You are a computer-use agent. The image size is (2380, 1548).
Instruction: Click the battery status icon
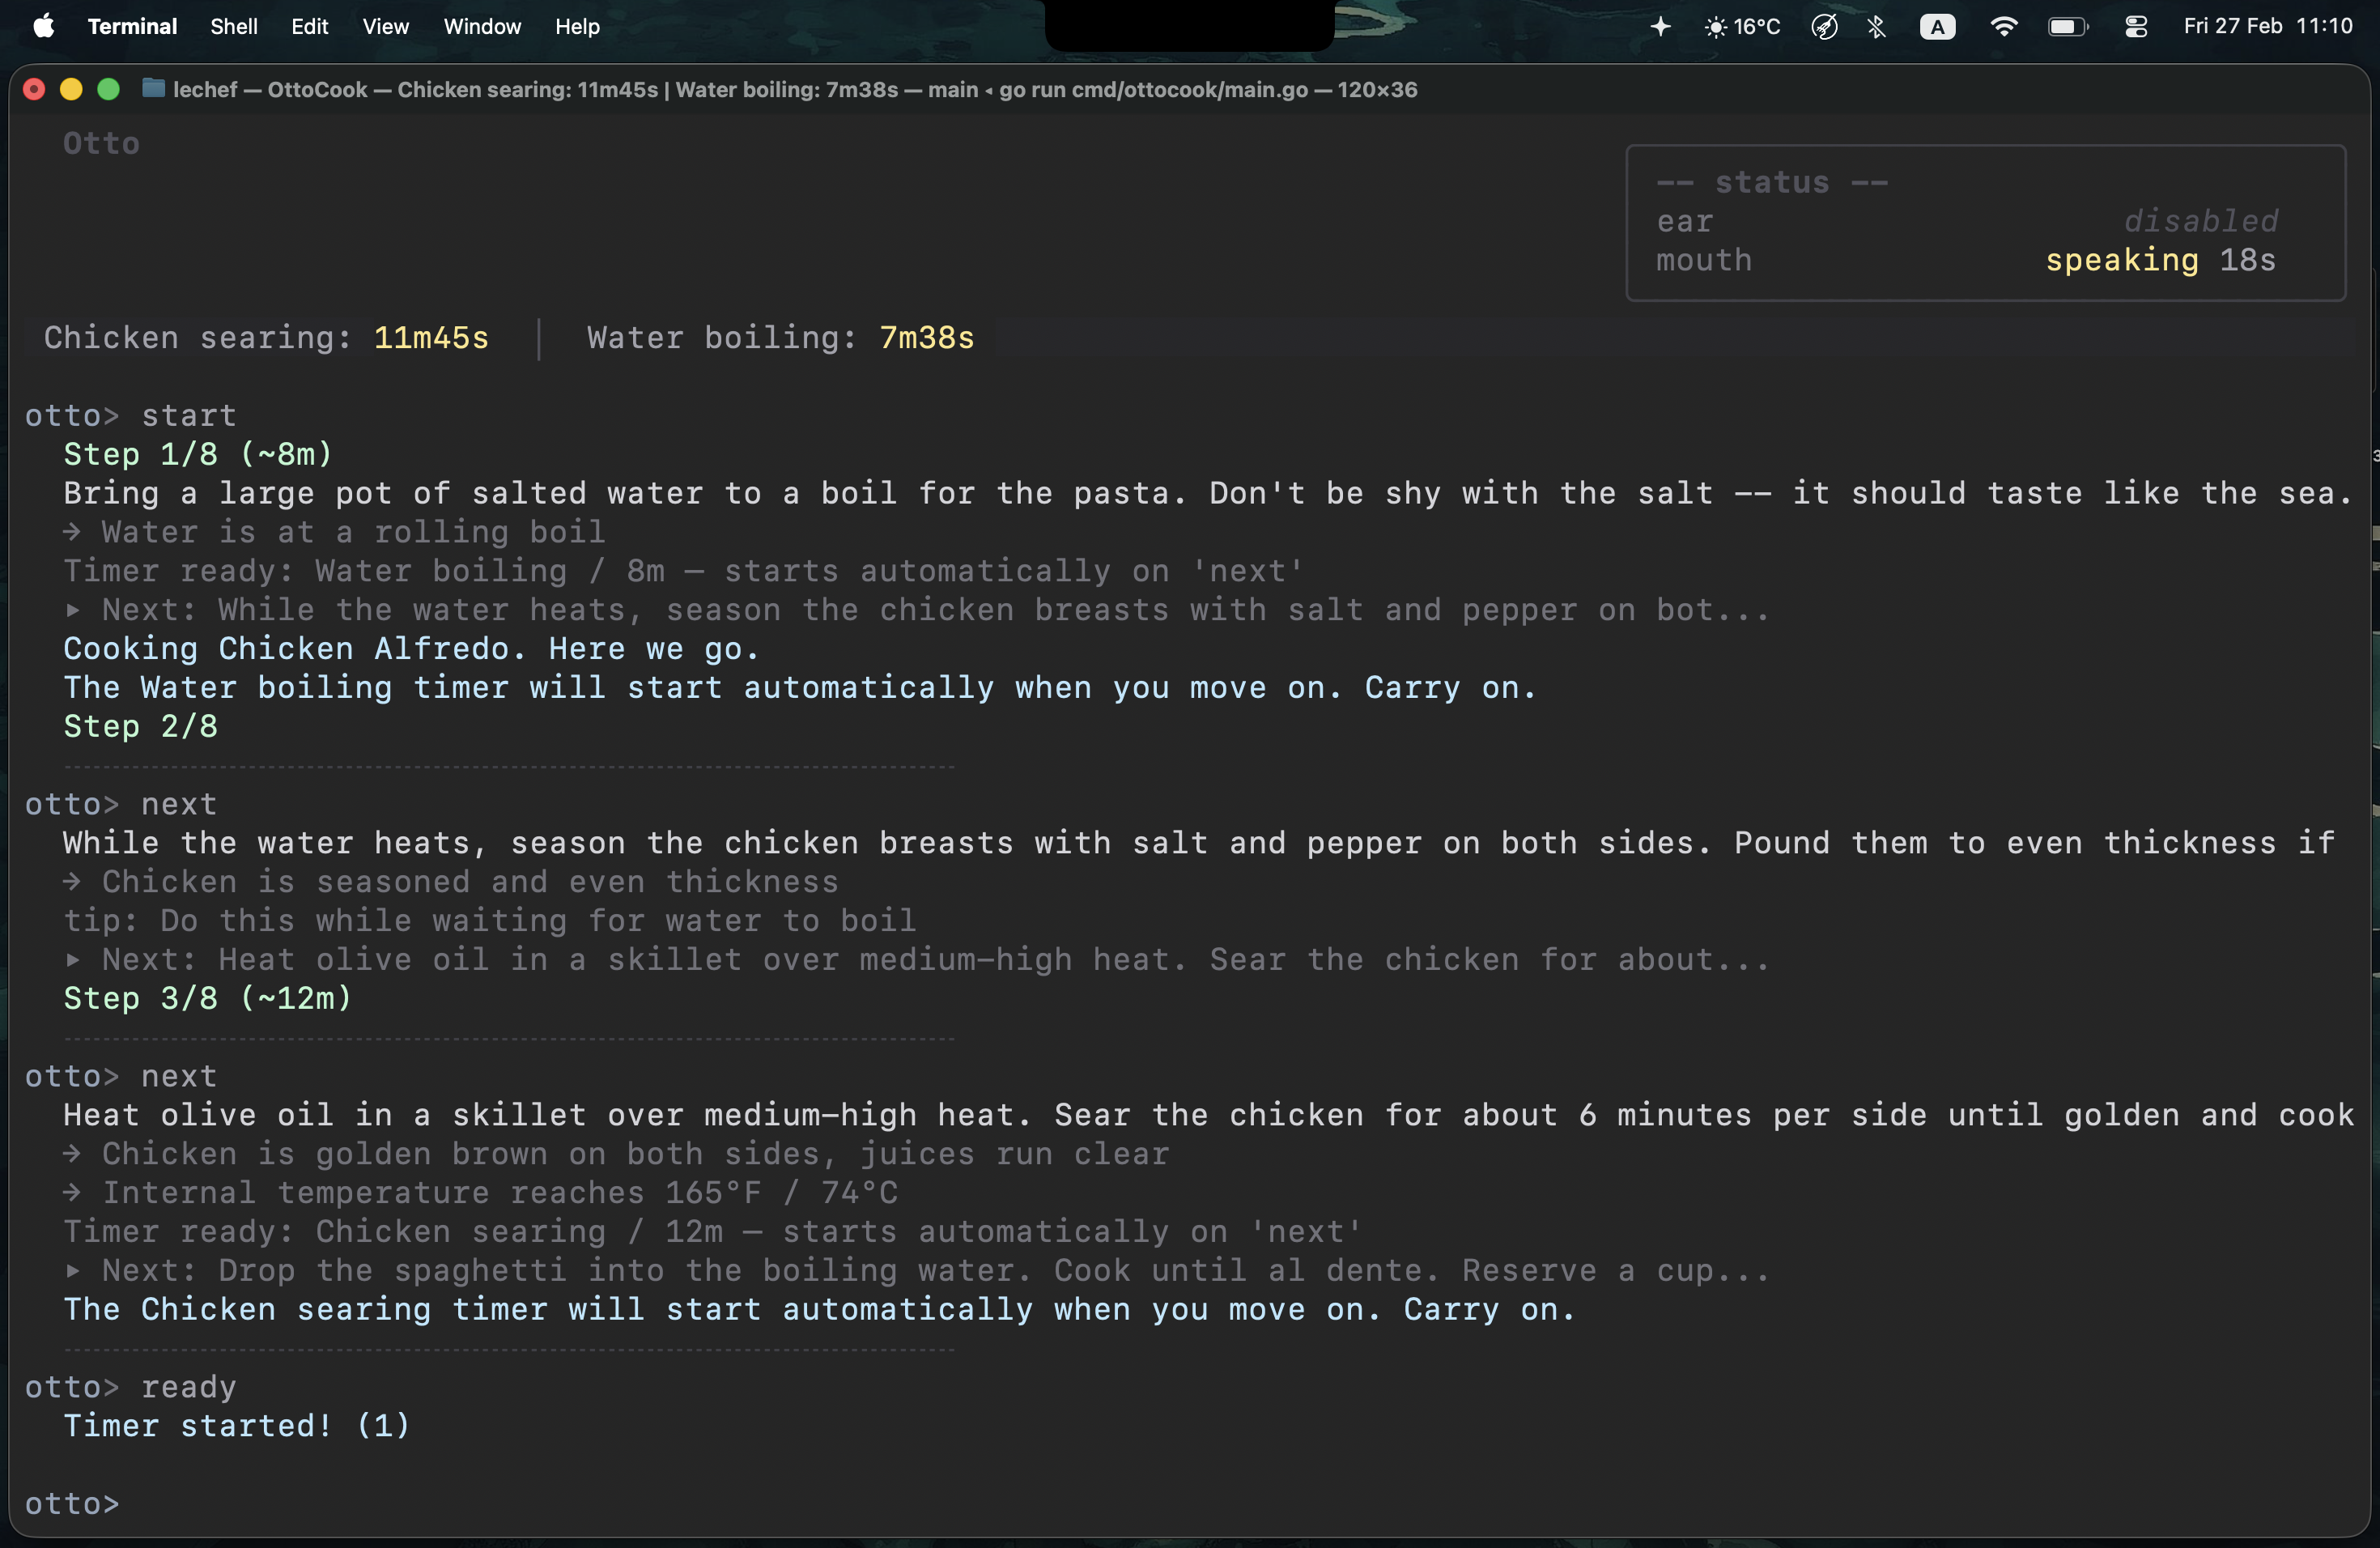[2067, 27]
